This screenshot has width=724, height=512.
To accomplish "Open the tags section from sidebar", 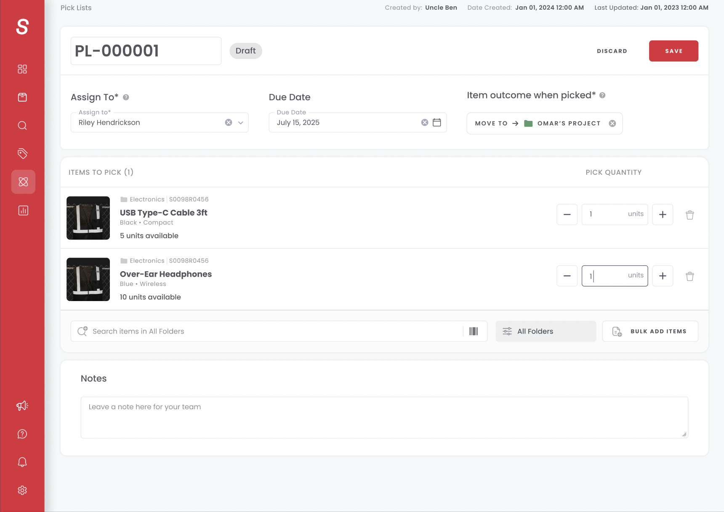I will coord(22,153).
